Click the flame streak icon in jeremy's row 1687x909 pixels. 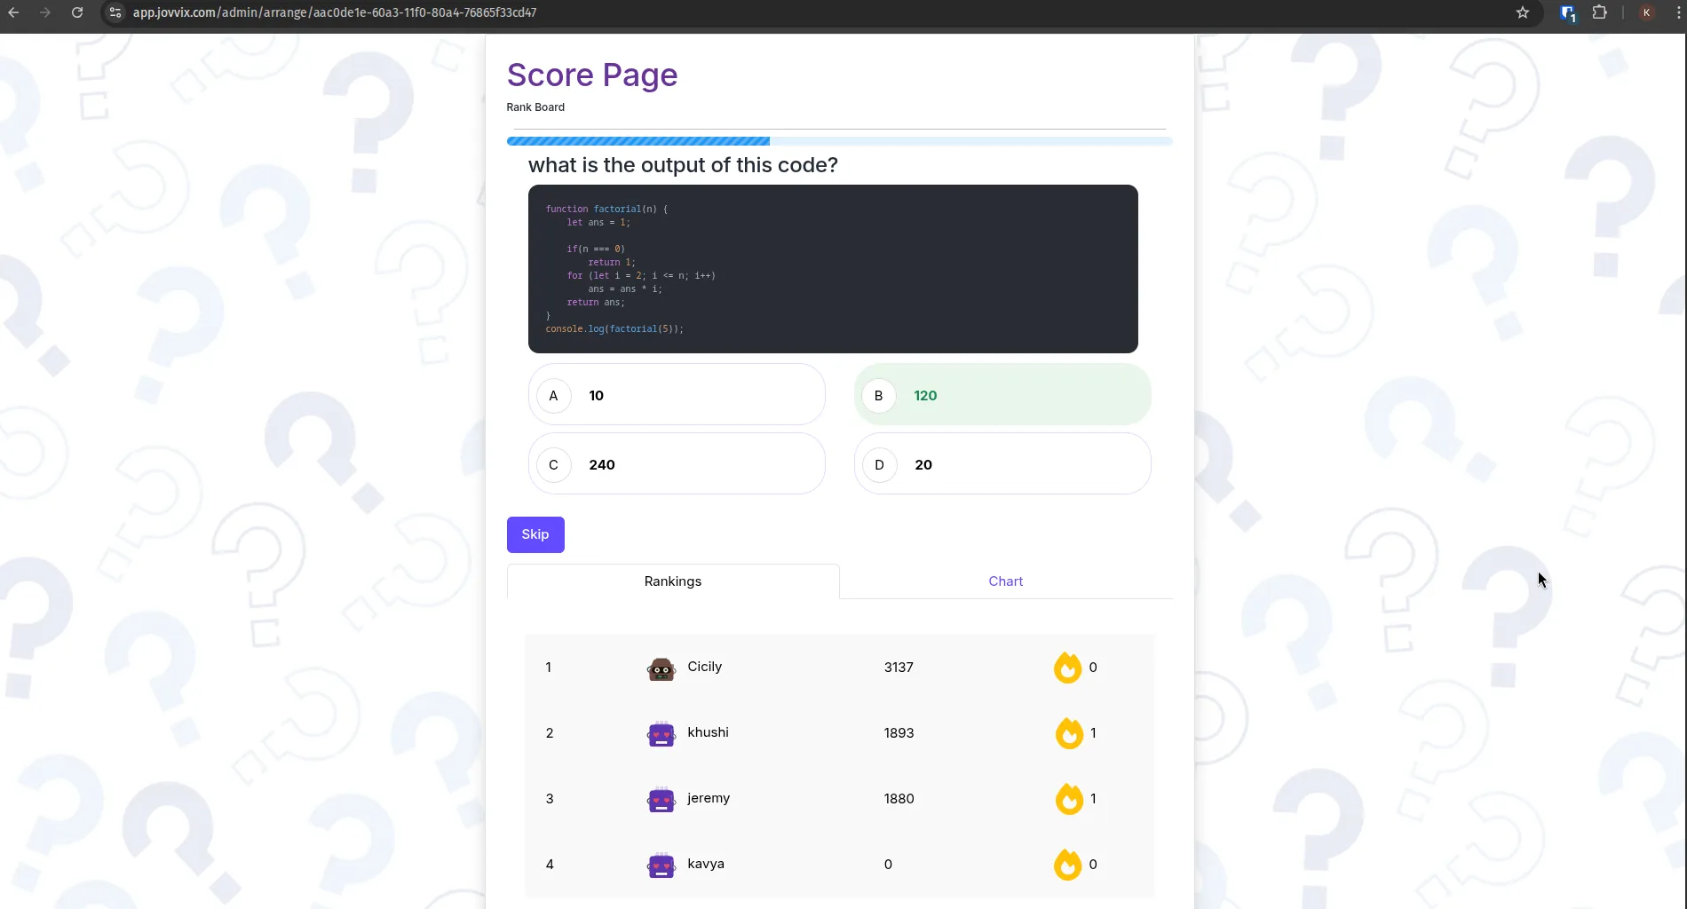pyautogui.click(x=1069, y=799)
